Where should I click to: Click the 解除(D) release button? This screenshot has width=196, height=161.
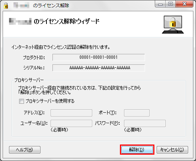(x=137, y=149)
